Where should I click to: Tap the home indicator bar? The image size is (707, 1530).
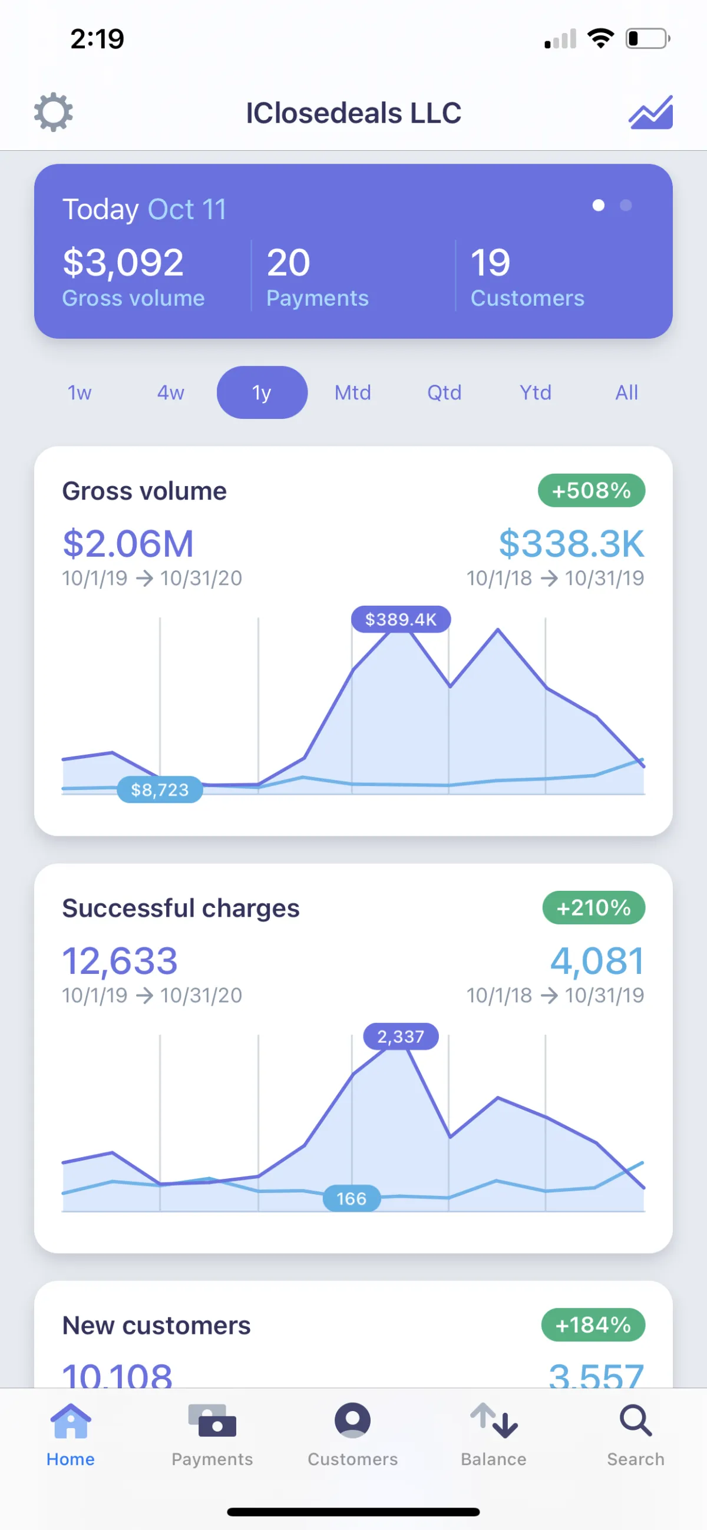tap(353, 1512)
